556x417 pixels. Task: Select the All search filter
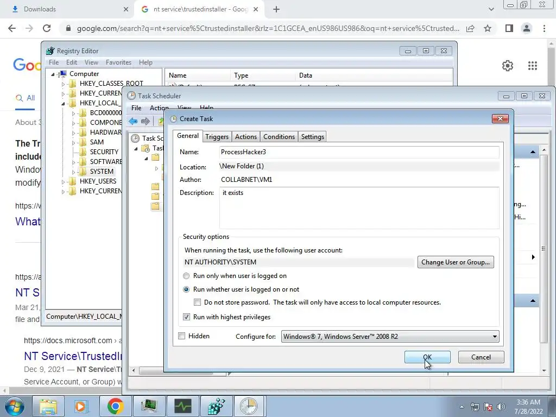(25, 98)
